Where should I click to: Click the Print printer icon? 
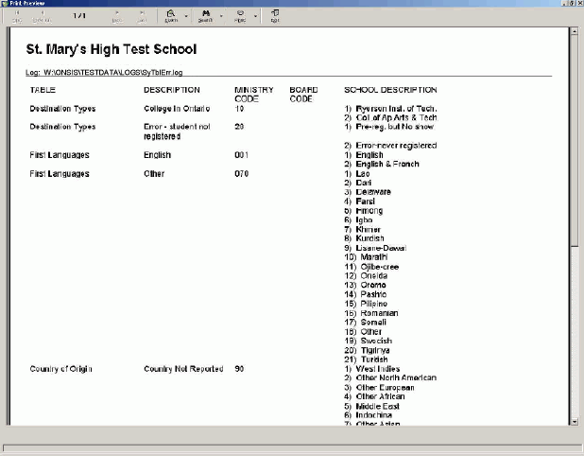click(240, 16)
